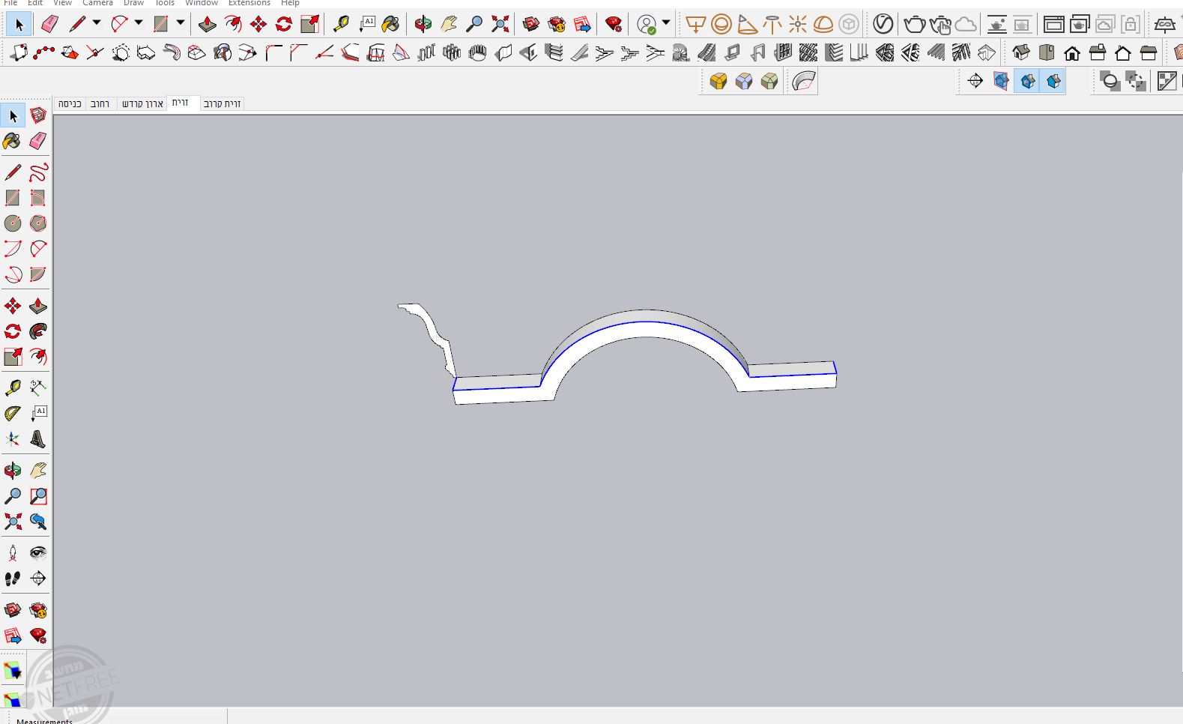Toggle Display Section Fill
Viewport: 1183px width, 724px height.
pyautogui.click(x=1053, y=81)
